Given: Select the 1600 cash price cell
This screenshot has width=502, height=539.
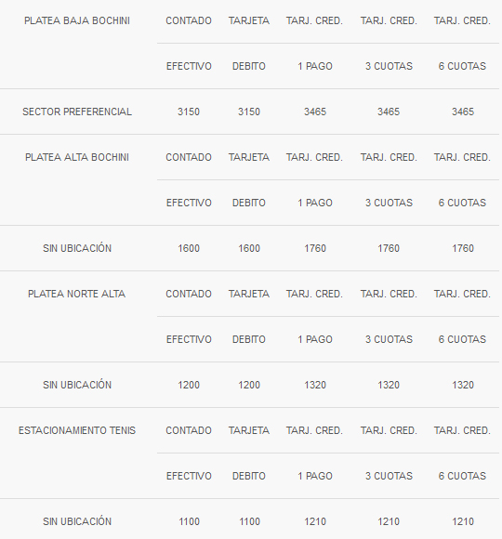Looking at the screenshot, I should pyautogui.click(x=189, y=248).
